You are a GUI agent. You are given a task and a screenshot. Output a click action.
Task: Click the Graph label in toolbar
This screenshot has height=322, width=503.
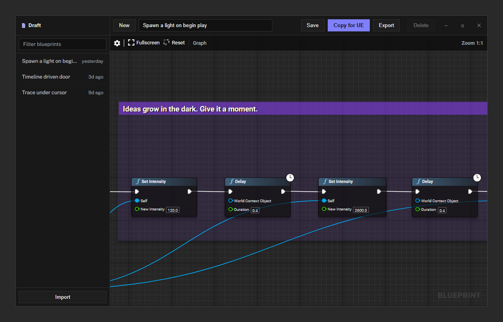200,43
